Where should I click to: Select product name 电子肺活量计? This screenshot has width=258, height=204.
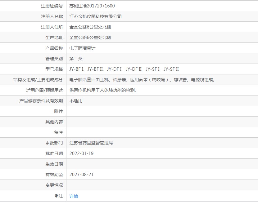click(x=82, y=48)
